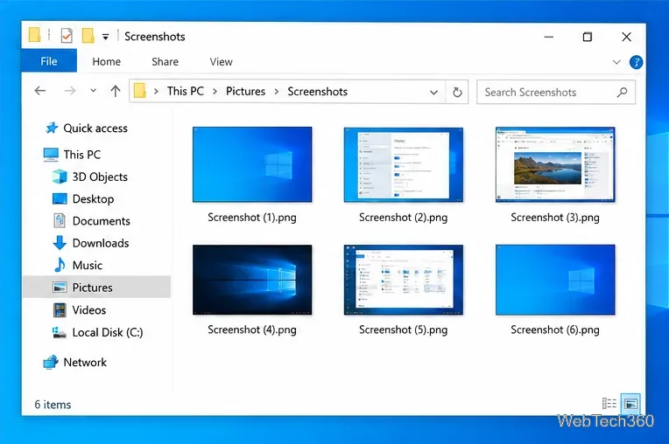Open address bar history dropdown
This screenshot has width=669, height=444.
(x=434, y=92)
